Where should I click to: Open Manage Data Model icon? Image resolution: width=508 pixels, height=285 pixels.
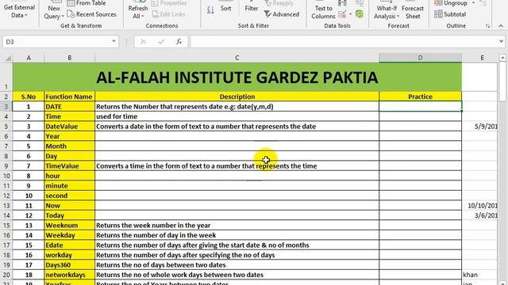point(360,14)
